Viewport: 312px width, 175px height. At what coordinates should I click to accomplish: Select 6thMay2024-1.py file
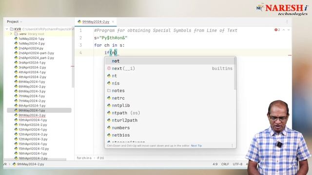(32, 82)
